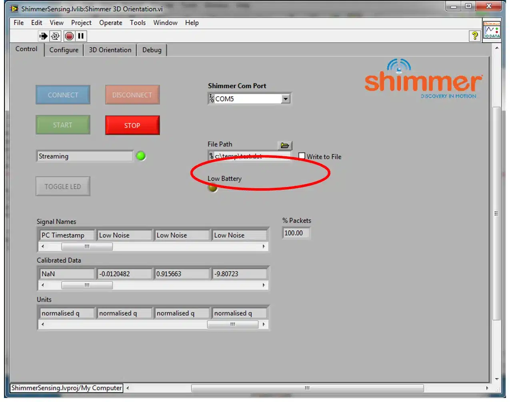Click the Units scrollbar thumb
Viewport: 510px width, 402px height.
point(232,324)
